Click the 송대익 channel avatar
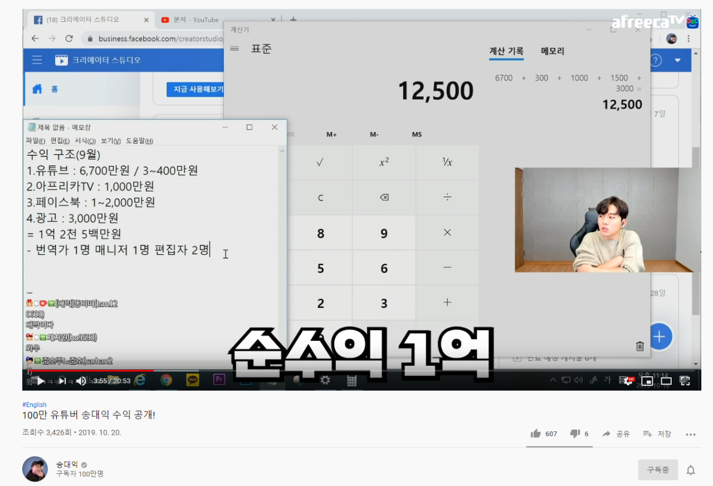The image size is (713, 486). [35, 469]
